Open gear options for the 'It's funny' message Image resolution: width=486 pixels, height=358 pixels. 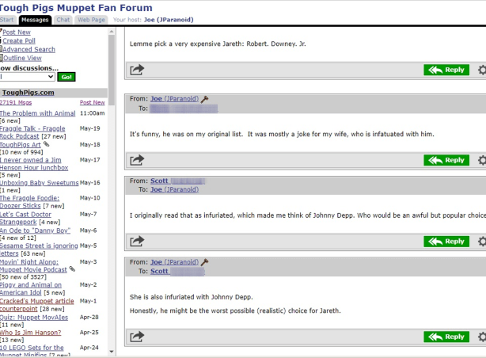click(482, 161)
